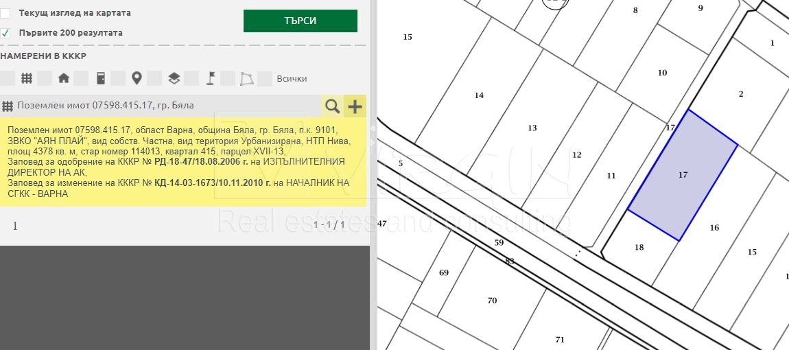The height and width of the screenshot is (350, 789).
Task: Select the flag points filter icon
Action: pos(210,78)
